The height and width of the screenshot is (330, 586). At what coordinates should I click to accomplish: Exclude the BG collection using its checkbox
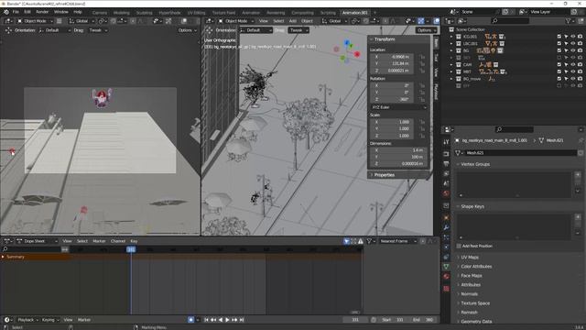coord(559,50)
